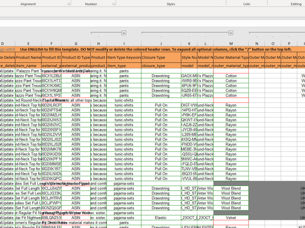Select the 'item_name' field cell
This screenshot has height=228, width=305.
[x=28, y=66]
